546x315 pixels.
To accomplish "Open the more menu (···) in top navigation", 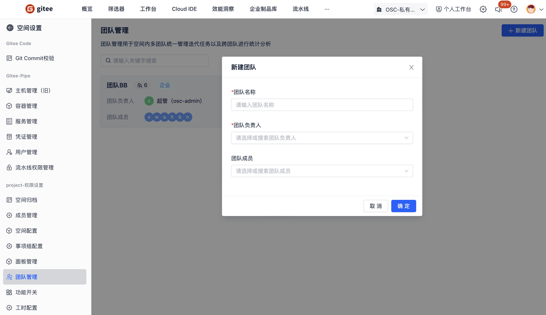I will click(x=327, y=9).
